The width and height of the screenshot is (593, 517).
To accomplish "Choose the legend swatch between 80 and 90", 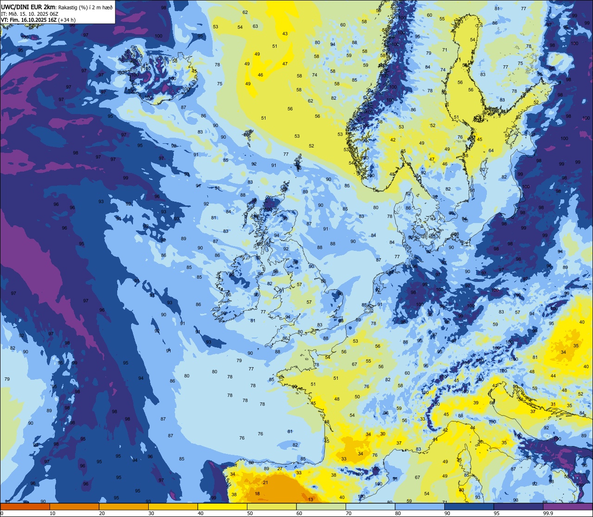I will click(x=420, y=507).
